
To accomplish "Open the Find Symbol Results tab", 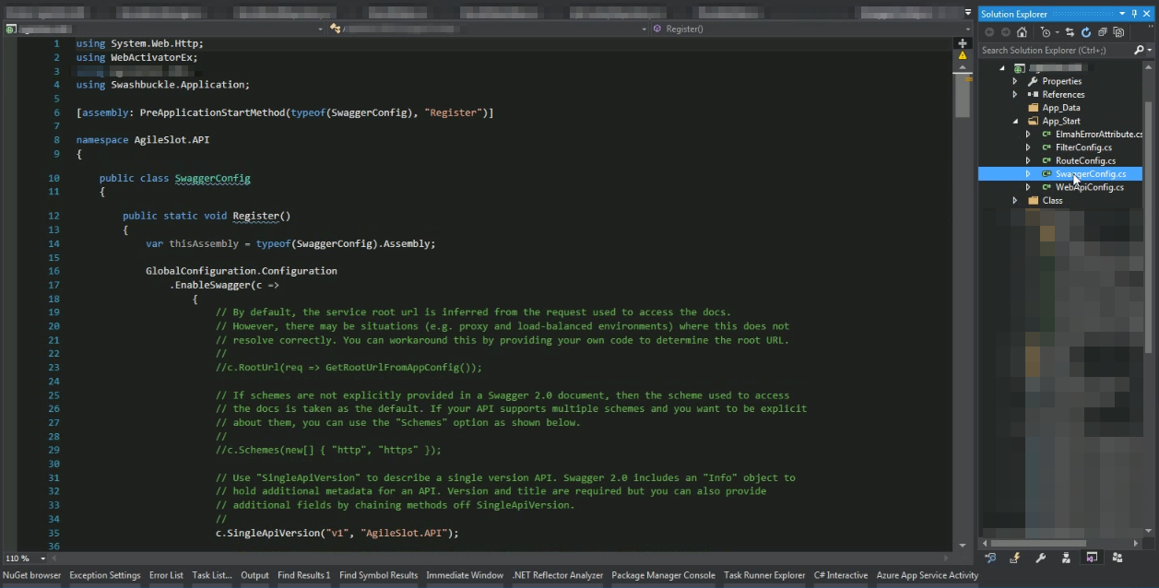I will (378, 575).
